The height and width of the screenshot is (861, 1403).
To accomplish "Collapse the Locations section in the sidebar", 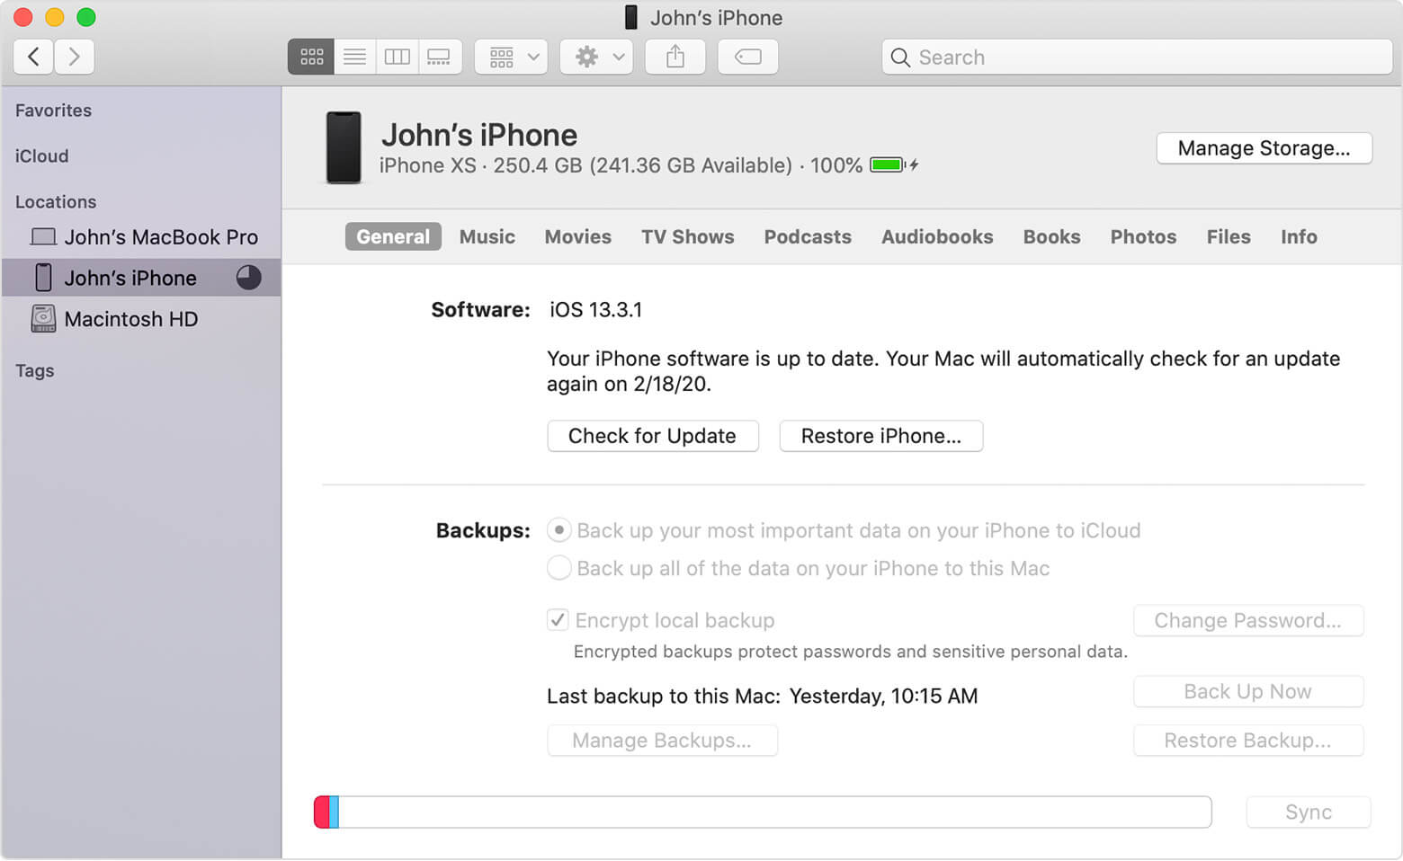I will pyautogui.click(x=56, y=201).
